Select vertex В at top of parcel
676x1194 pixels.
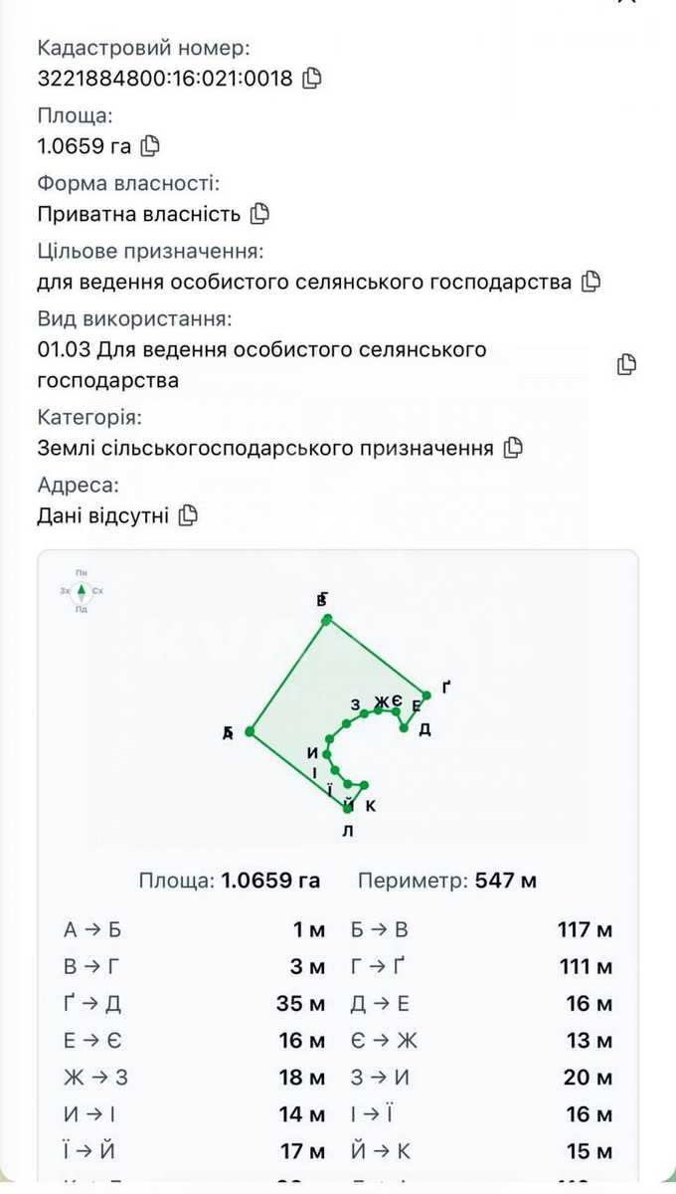click(326, 620)
